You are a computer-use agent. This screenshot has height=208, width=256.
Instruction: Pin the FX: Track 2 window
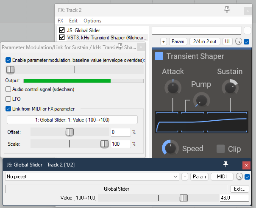pos(227,9)
